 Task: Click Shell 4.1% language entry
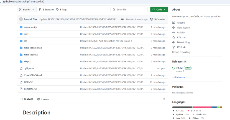tap(199, 114)
